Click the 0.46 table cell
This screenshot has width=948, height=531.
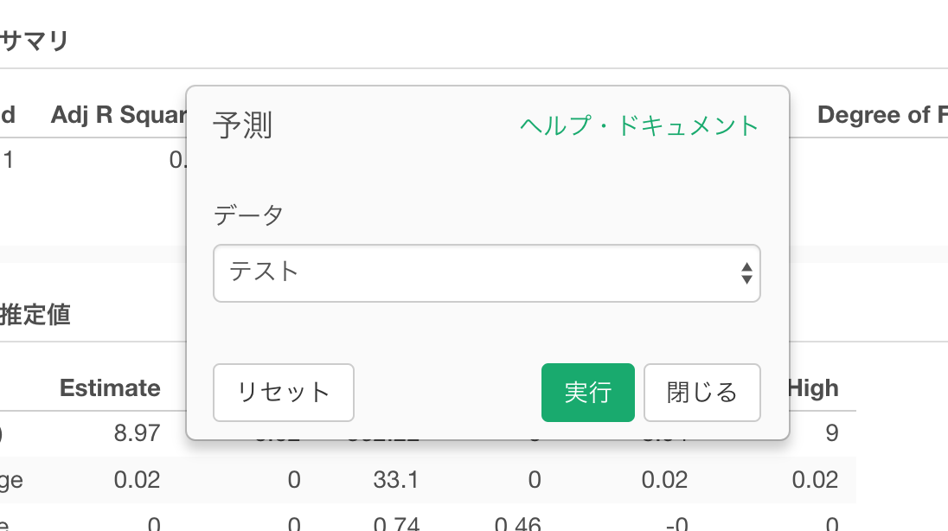(x=517, y=523)
